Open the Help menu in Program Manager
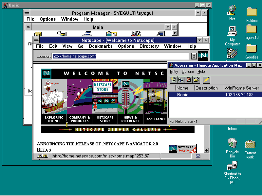Viewport: 262px width, 196px height. 88,19
